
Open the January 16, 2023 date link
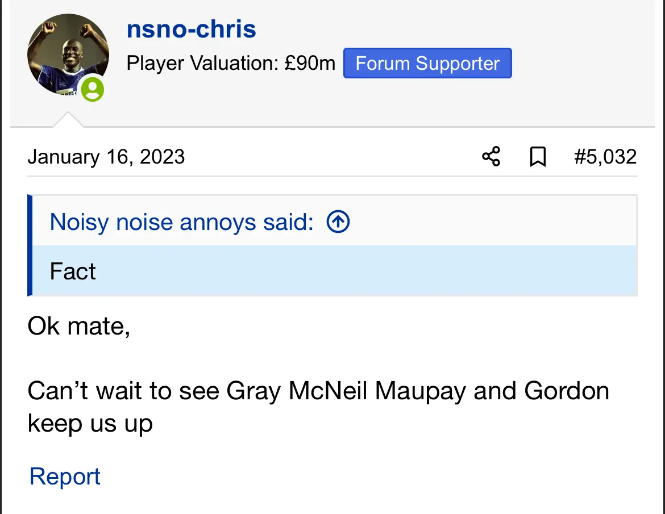[x=106, y=156]
